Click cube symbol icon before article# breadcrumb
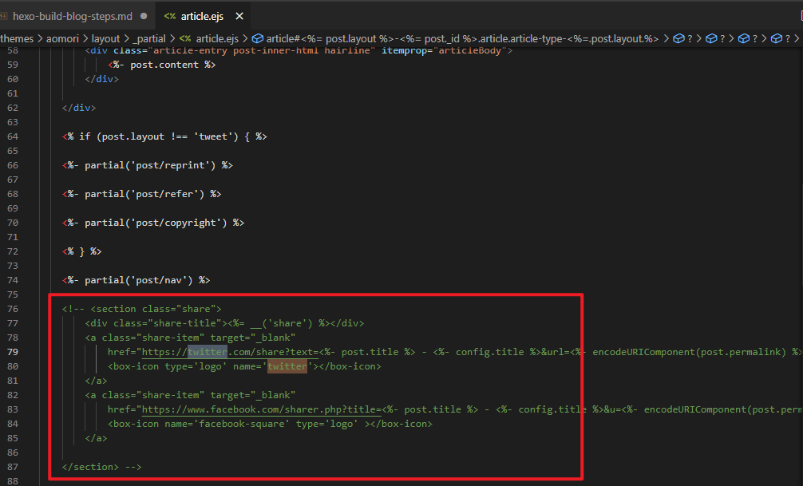The height and width of the screenshot is (486, 803). click(257, 38)
